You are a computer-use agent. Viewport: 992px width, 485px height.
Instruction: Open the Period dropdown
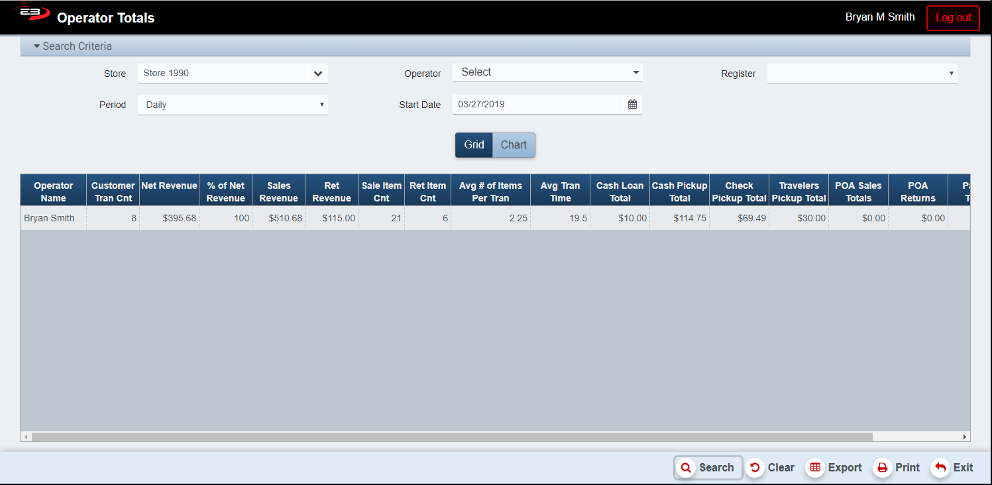coord(233,105)
